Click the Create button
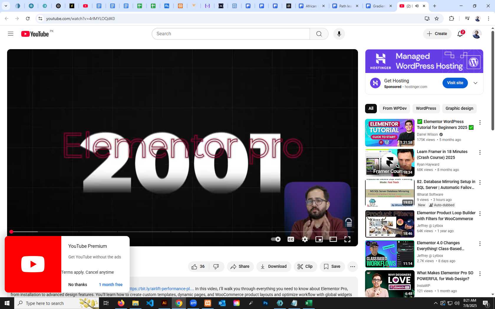Viewport: 495px width, 309px height. 437,34
